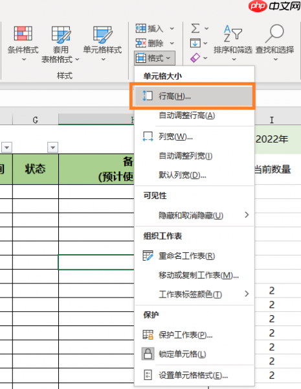Screen dimensions: 301x389
Task: Click the Format (格式) ribbon button
Action: click(x=154, y=58)
